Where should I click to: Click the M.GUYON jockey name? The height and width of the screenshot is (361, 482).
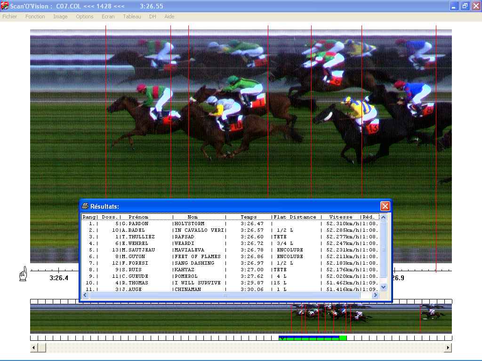click(133, 257)
